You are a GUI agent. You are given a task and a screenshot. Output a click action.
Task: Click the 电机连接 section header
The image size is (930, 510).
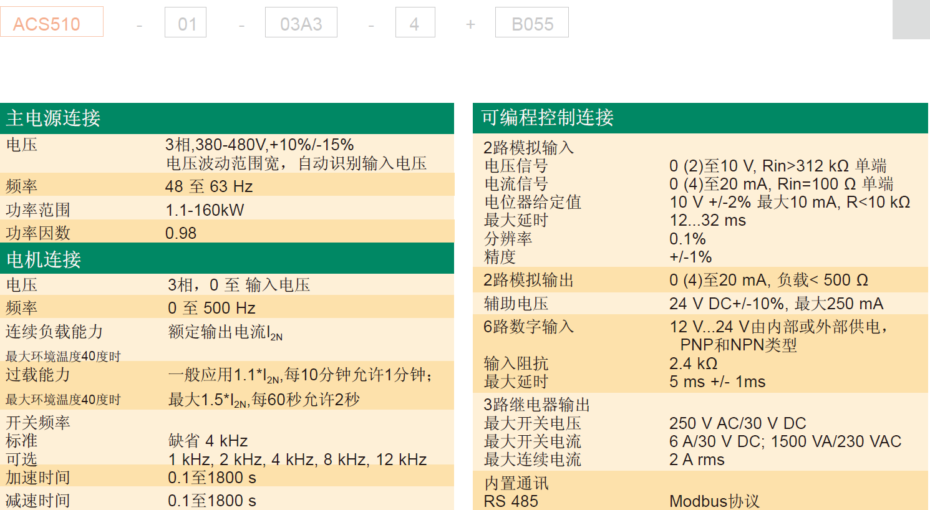click(227, 259)
